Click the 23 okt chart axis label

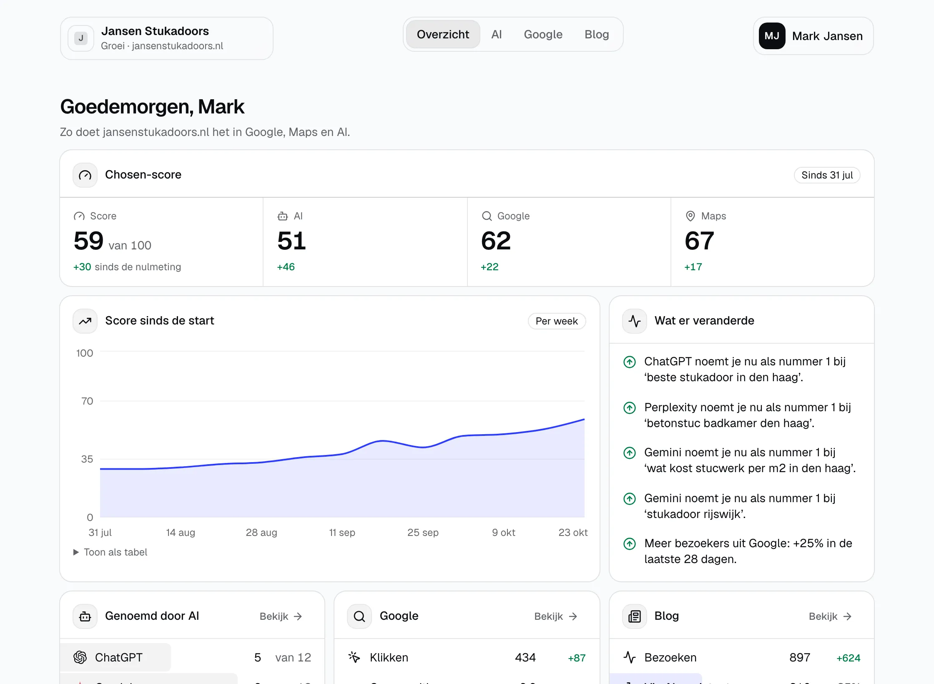tap(573, 533)
